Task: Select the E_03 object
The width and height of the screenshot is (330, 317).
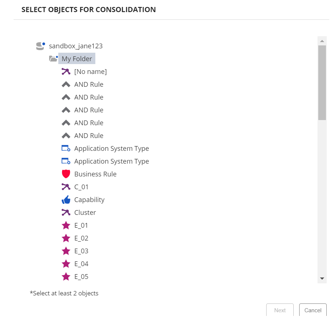Action: pyautogui.click(x=81, y=250)
